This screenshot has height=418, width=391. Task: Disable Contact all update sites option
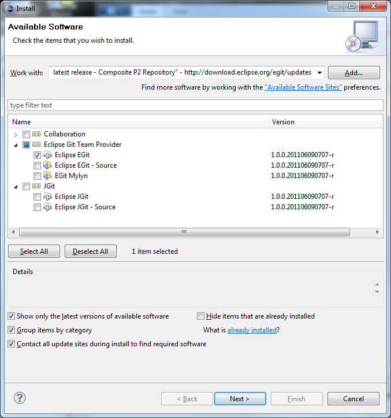click(11, 344)
